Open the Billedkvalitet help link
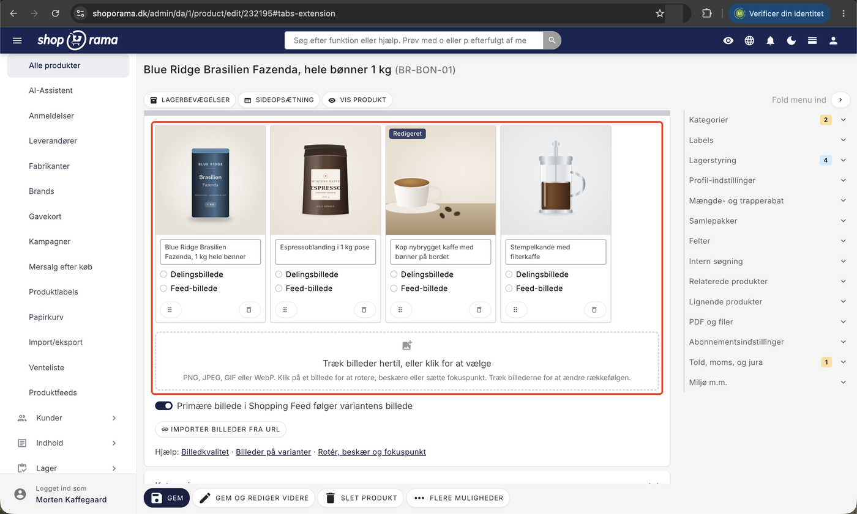 [x=205, y=452]
